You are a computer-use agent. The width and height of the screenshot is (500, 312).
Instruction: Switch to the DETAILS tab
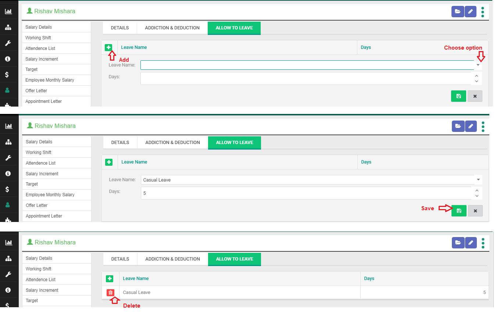(x=120, y=28)
